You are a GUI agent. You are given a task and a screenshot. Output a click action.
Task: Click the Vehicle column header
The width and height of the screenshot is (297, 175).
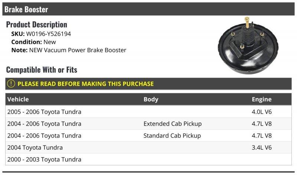click(x=18, y=99)
